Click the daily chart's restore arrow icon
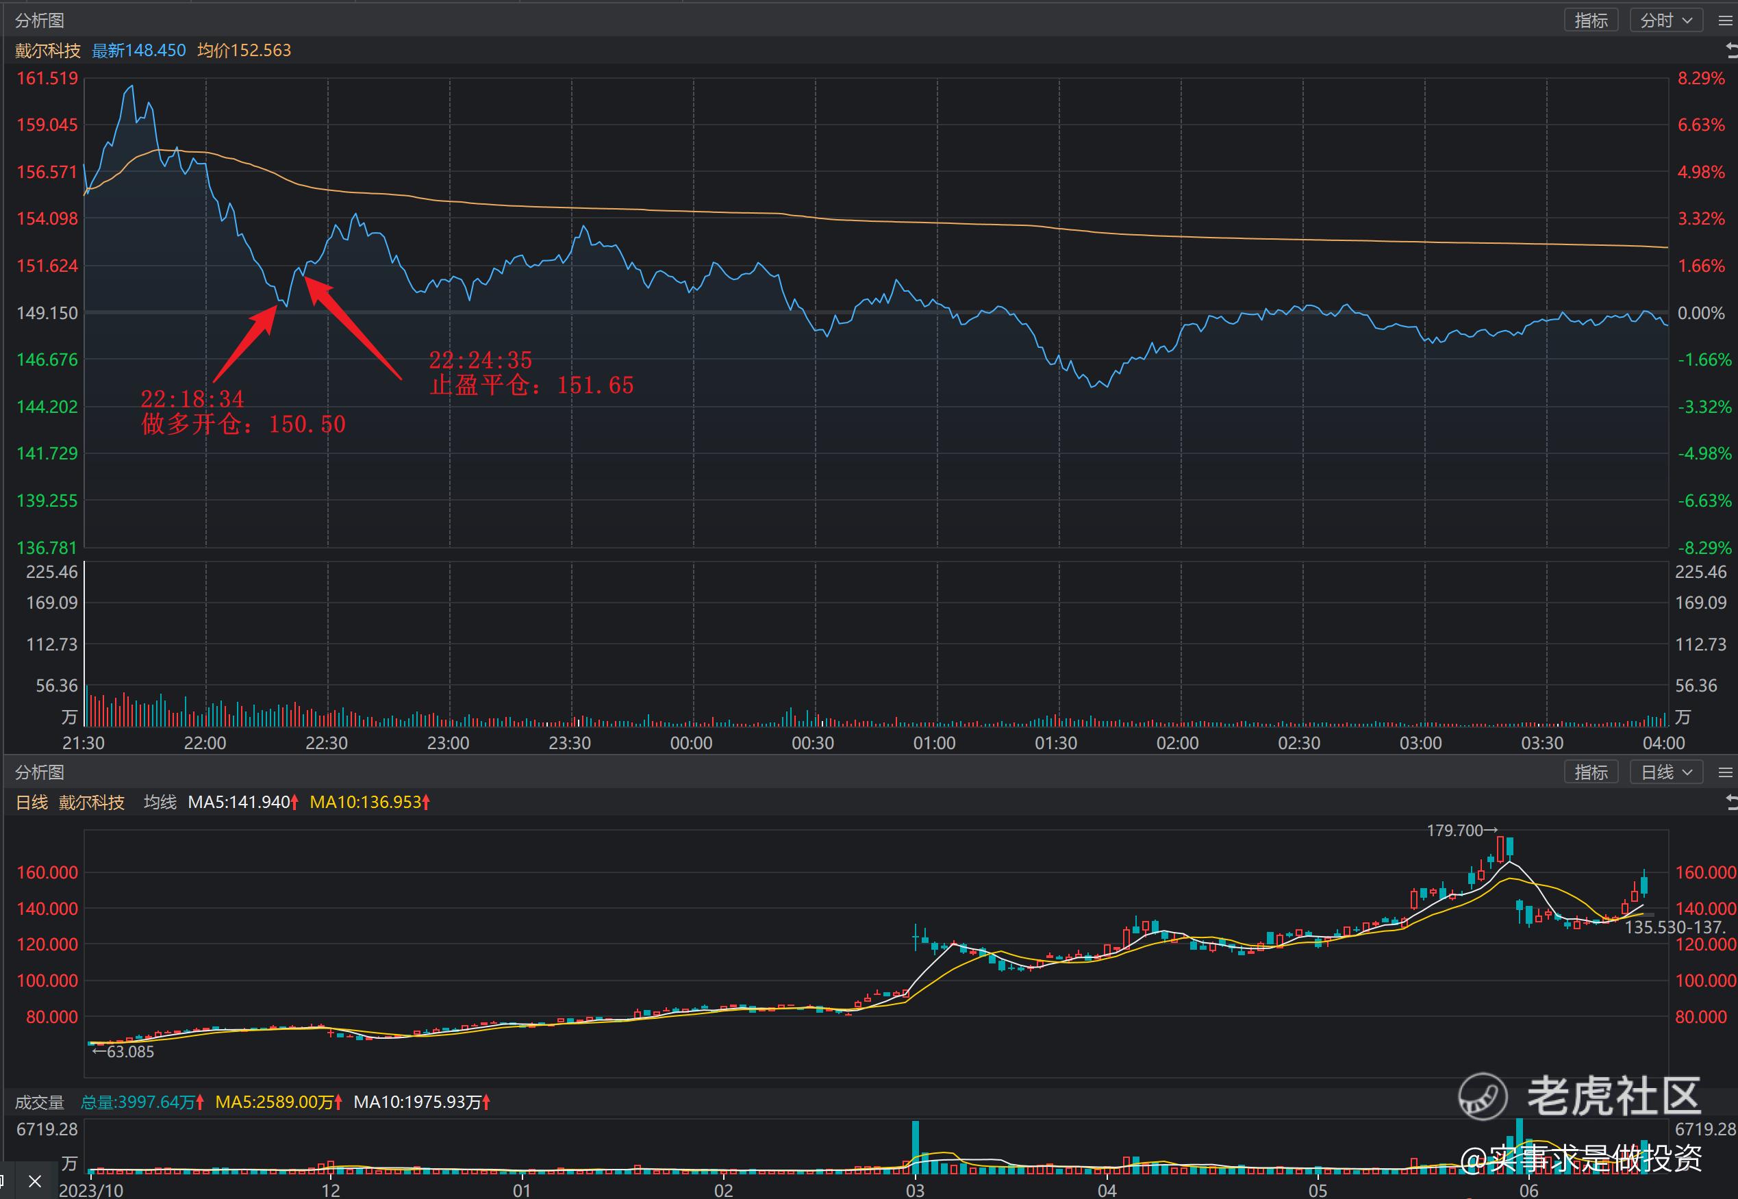The width and height of the screenshot is (1738, 1199). click(x=1731, y=803)
